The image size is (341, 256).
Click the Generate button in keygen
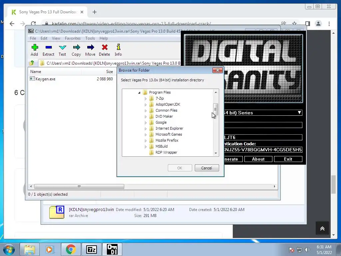[233, 159]
